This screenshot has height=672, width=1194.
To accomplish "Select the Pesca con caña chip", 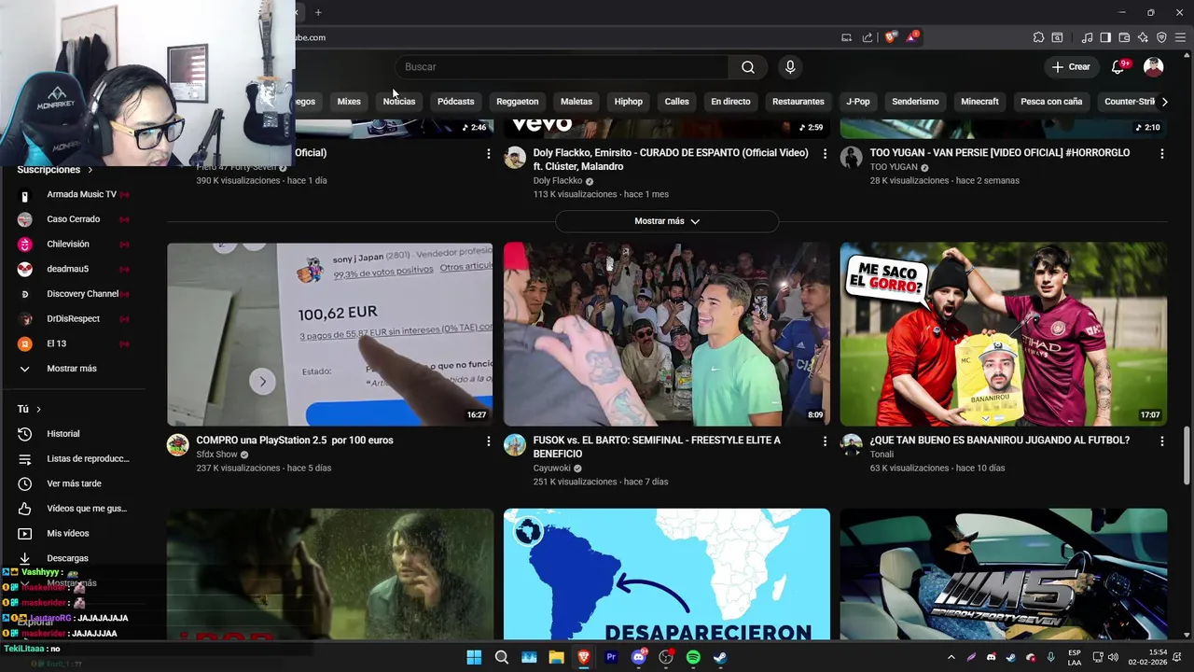I will [x=1051, y=102].
